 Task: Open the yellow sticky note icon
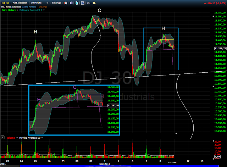[94, 3]
